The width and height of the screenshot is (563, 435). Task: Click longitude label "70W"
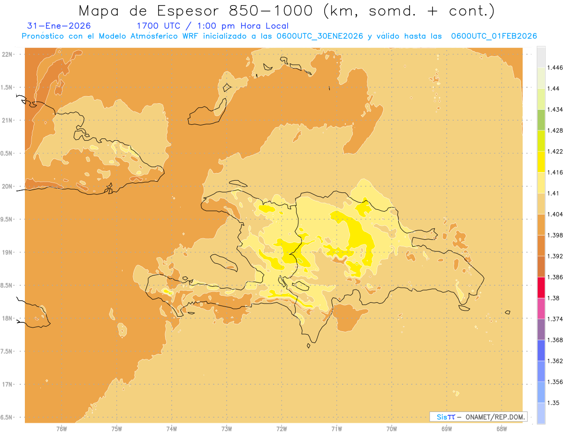(392, 429)
